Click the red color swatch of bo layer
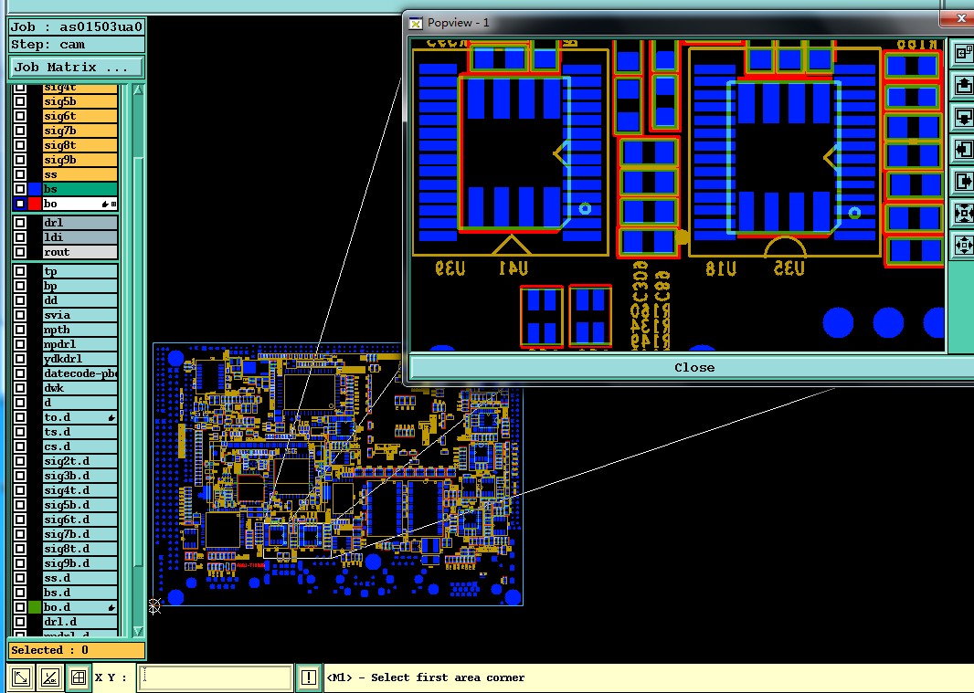 click(x=35, y=204)
